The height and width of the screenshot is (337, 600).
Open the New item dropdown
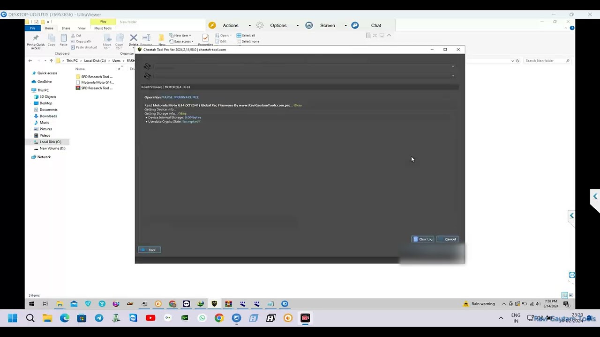coord(180,36)
